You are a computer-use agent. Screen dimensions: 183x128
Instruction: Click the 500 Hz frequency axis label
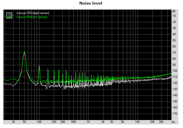click(x=74, y=122)
